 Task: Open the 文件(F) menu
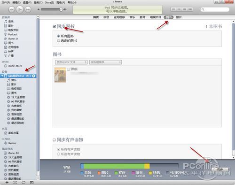[x=6, y=2]
